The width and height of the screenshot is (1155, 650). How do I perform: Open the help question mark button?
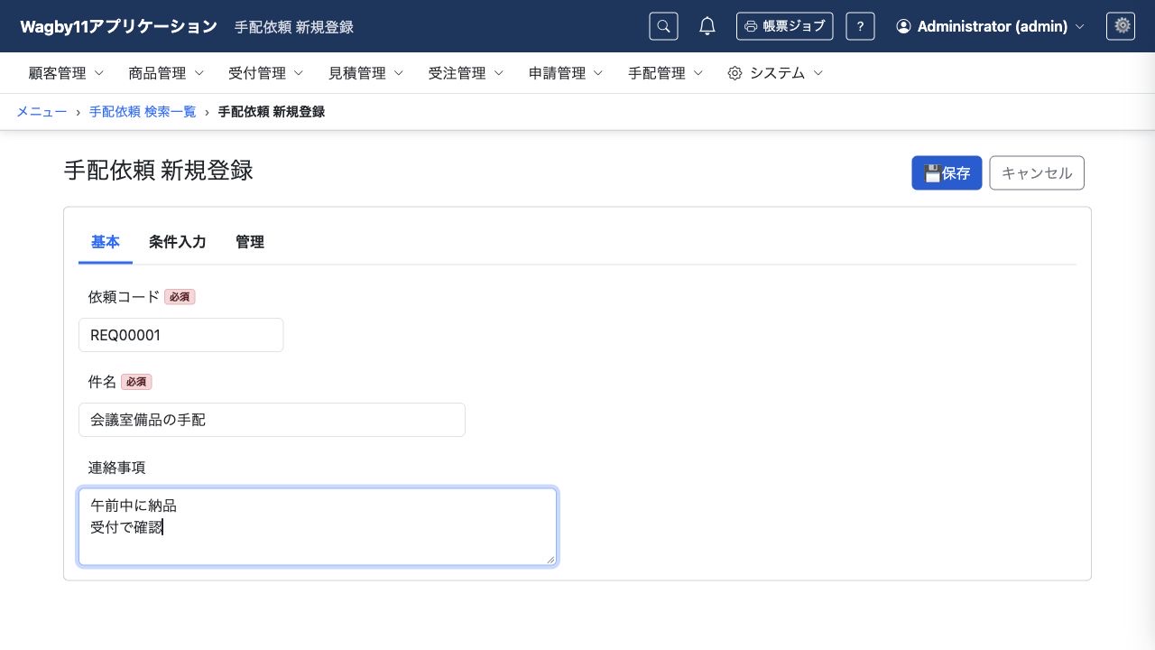860,26
